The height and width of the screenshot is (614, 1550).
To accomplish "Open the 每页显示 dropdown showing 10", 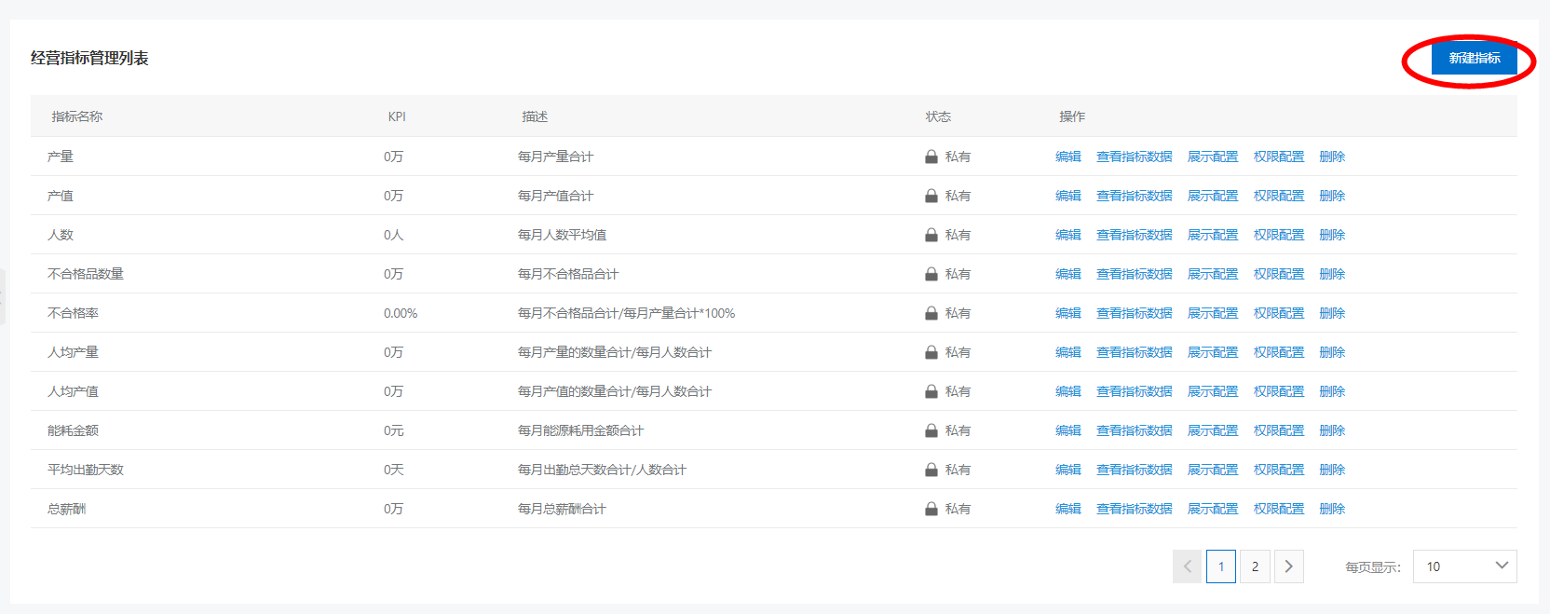I will [1464, 566].
